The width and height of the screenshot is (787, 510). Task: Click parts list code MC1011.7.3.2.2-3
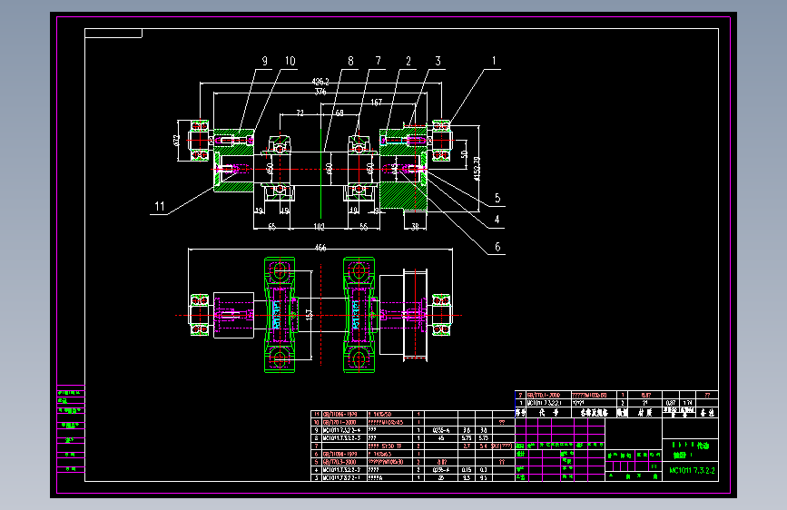point(341,438)
